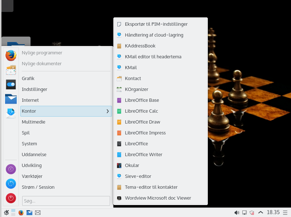Click the security shield tray icon
The image size is (291, 217).
pos(252,213)
